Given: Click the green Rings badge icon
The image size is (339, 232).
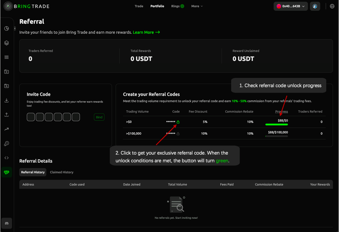Looking at the screenshot, I should pyautogui.click(x=182, y=6).
